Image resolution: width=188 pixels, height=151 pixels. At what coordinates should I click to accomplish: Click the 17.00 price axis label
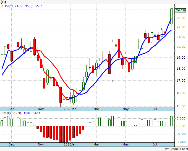[x=181, y=80]
